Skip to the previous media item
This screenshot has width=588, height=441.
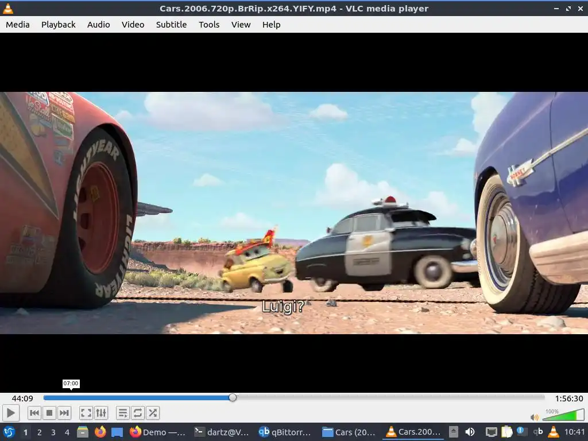pos(34,413)
